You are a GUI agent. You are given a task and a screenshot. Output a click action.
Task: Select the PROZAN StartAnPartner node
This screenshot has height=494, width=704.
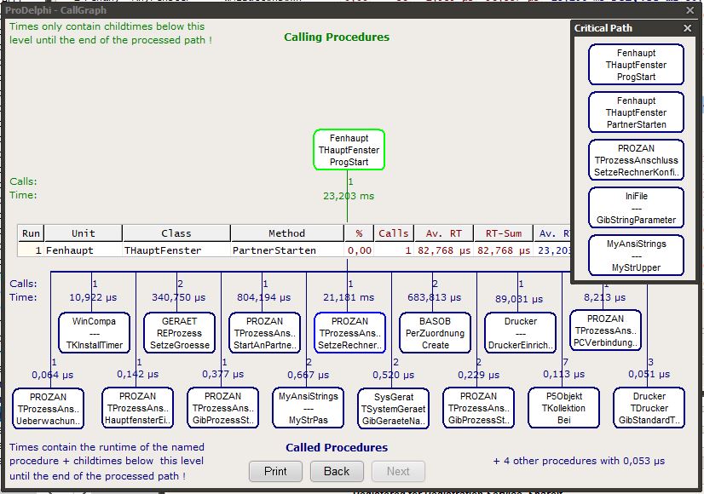click(264, 333)
